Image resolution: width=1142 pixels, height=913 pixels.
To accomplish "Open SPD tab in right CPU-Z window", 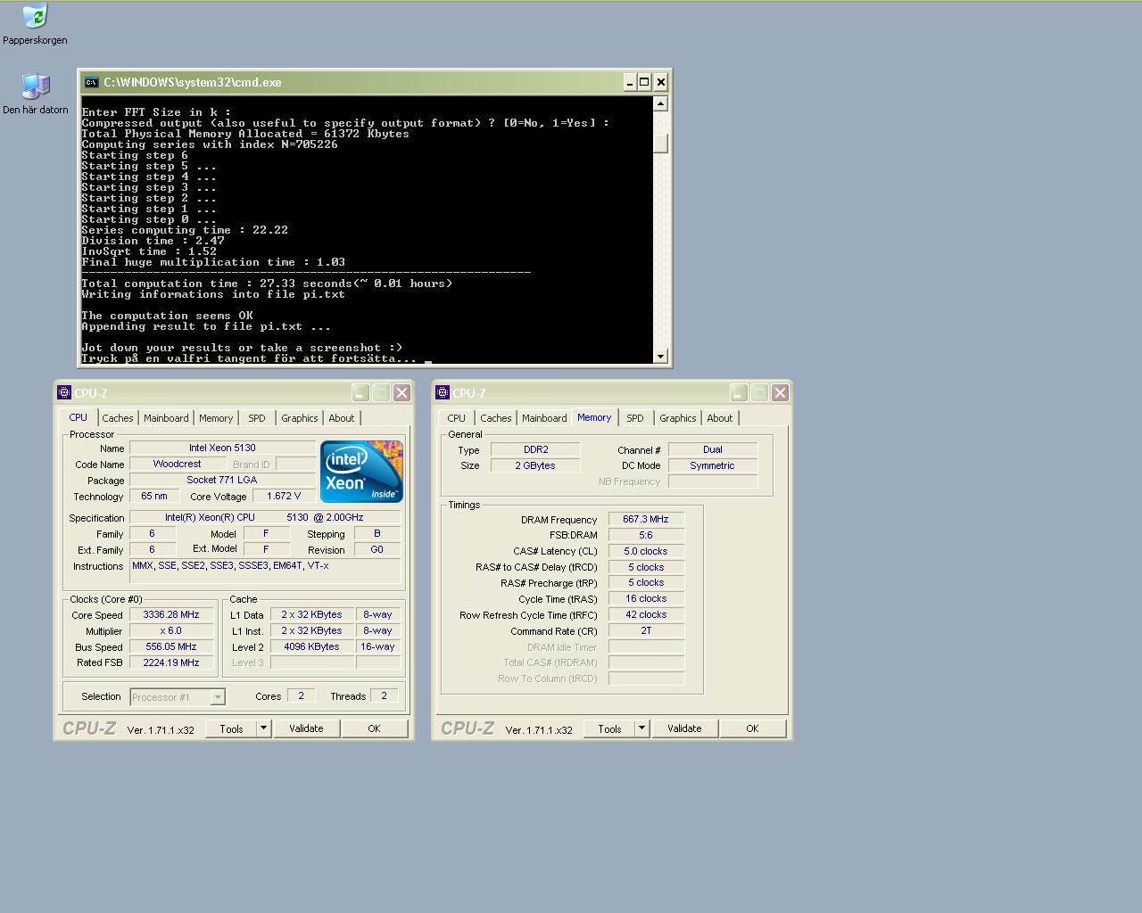I will pyautogui.click(x=635, y=418).
